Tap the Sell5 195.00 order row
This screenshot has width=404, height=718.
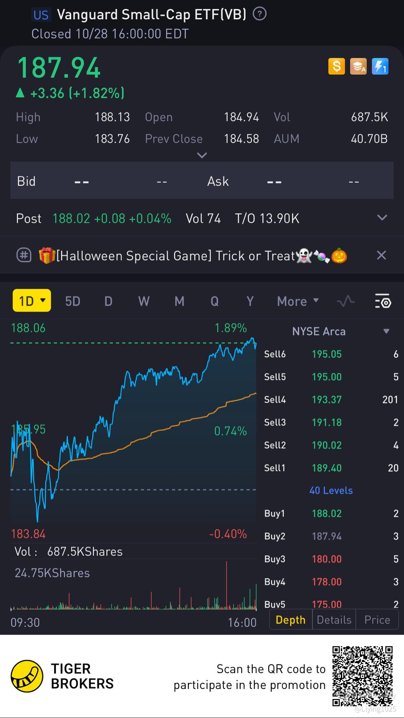331,377
